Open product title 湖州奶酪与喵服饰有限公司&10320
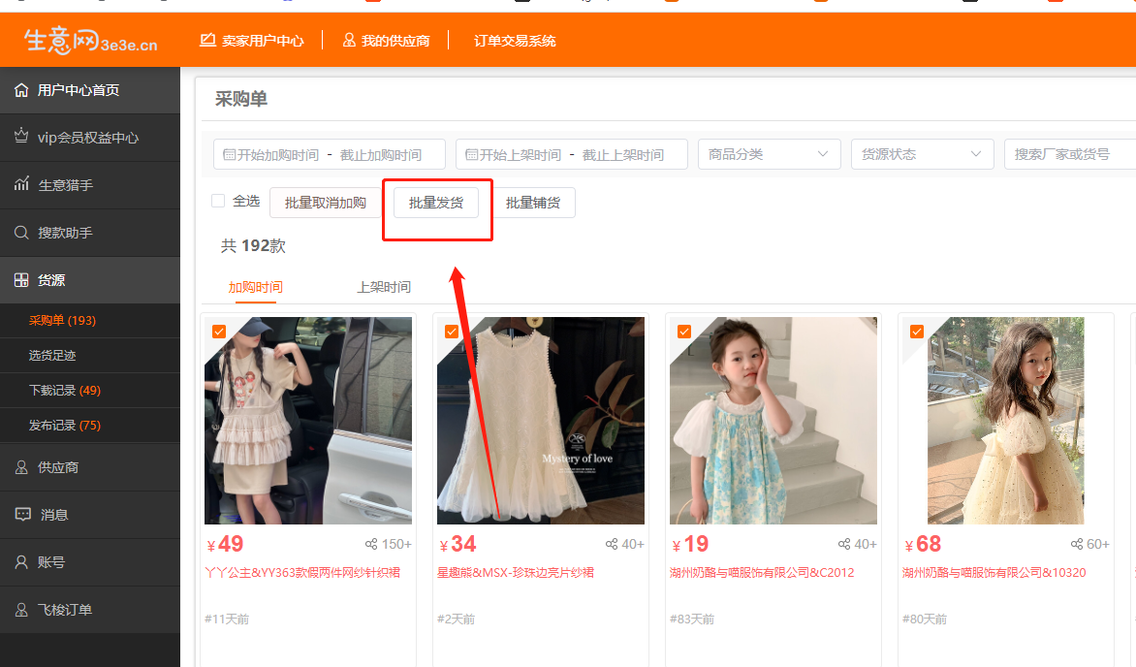The image size is (1136, 667). (994, 573)
